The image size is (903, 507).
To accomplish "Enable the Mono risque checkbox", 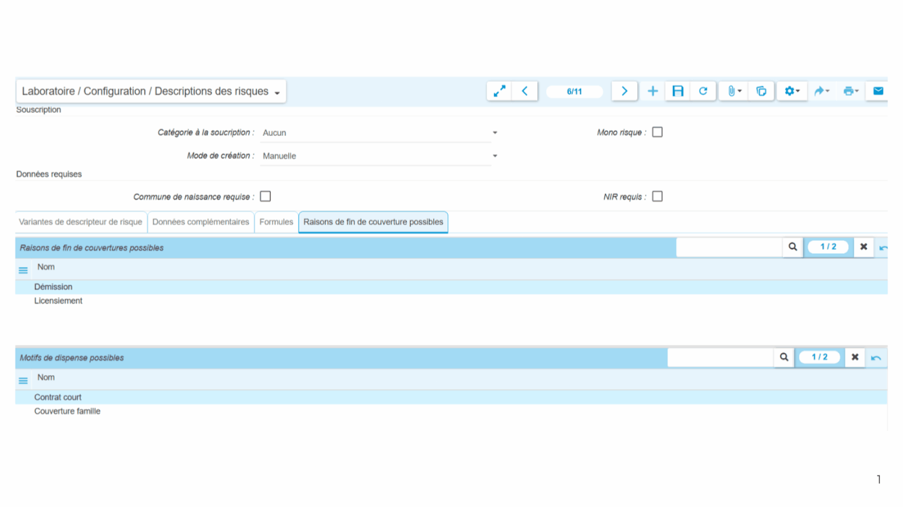I will tap(657, 132).
